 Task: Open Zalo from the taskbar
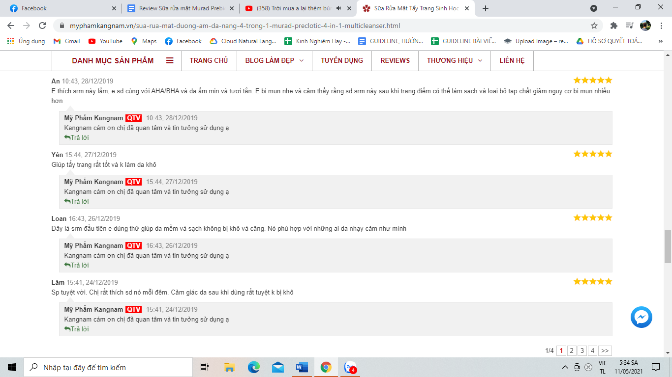[350, 367]
